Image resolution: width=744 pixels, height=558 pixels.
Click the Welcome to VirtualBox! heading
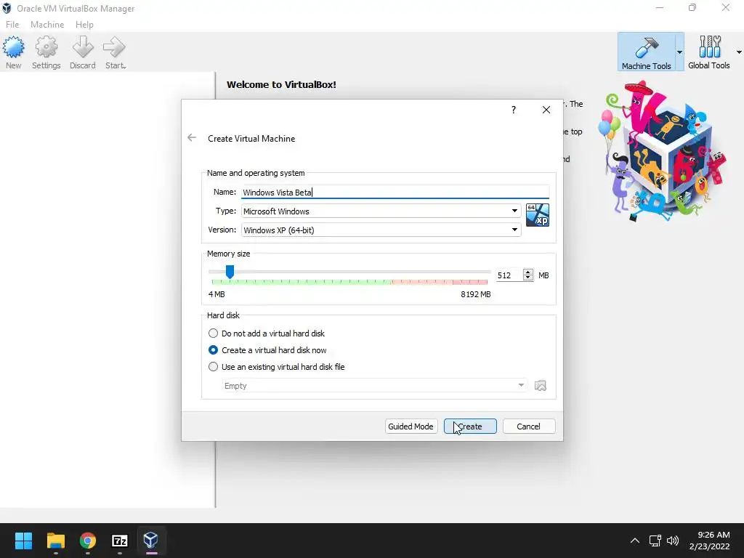281,84
